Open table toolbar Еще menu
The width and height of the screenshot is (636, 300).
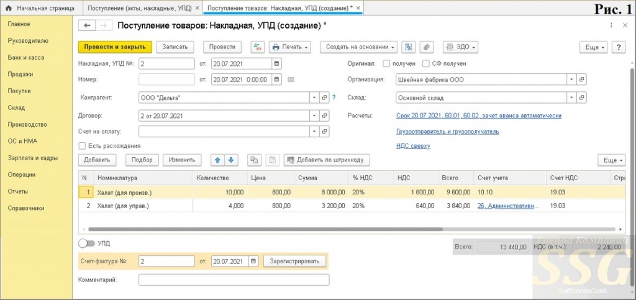point(612,160)
